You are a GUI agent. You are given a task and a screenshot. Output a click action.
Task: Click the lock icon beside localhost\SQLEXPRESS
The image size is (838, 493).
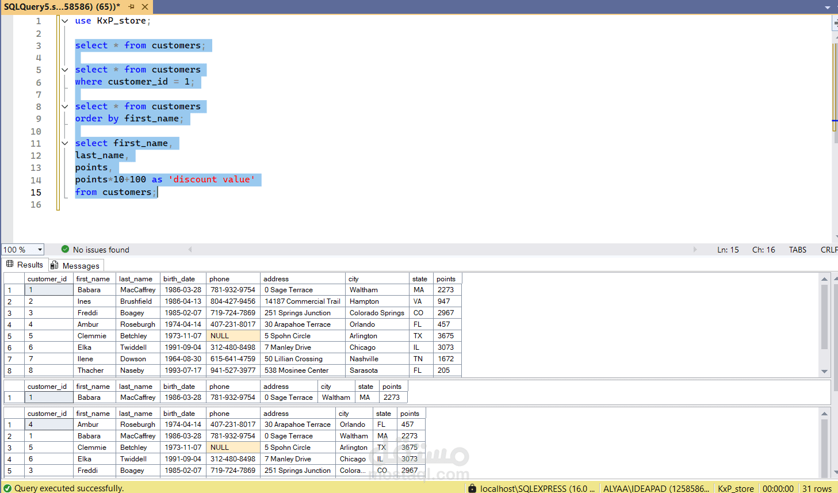pos(472,488)
